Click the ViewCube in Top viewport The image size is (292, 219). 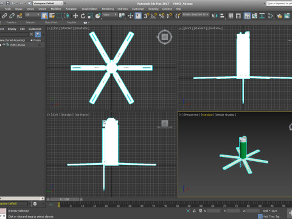[164, 37]
